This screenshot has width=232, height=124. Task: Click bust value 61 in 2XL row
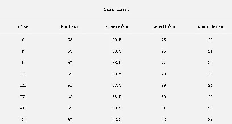70,85
